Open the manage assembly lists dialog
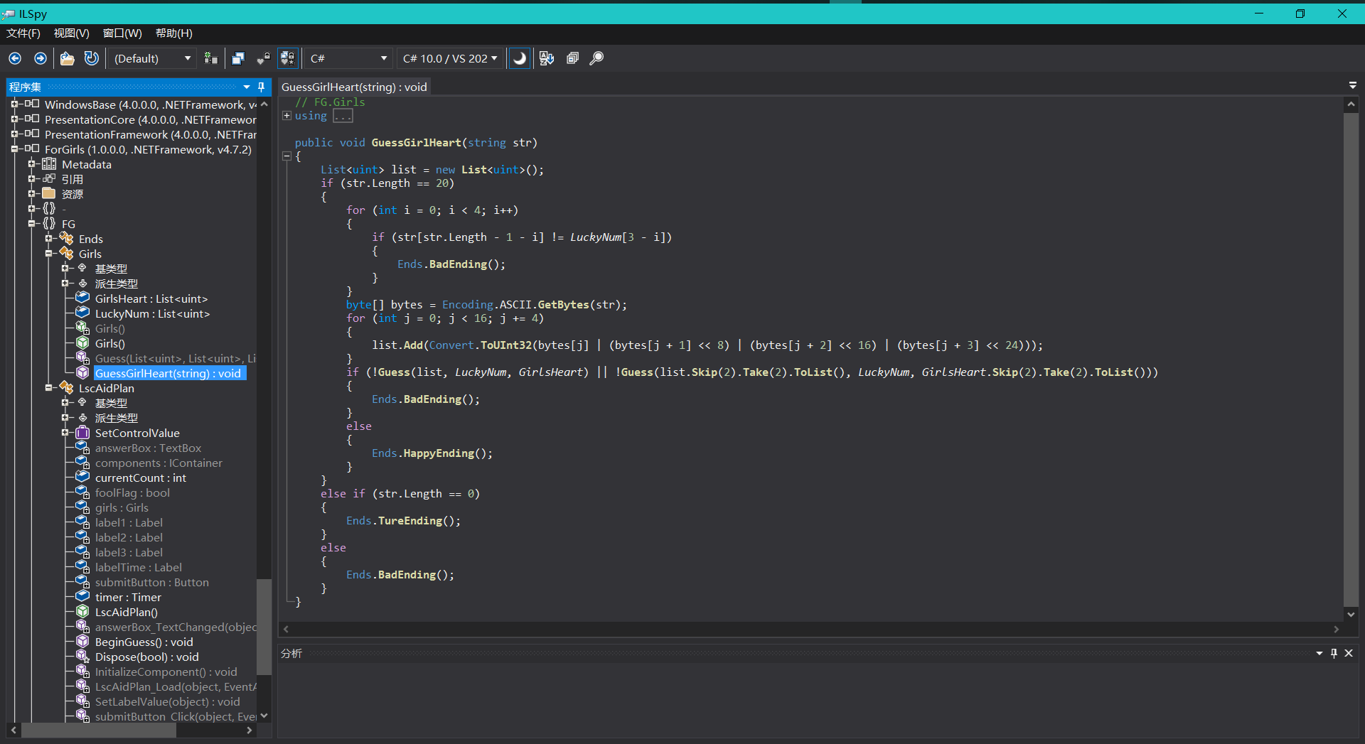 tap(210, 58)
